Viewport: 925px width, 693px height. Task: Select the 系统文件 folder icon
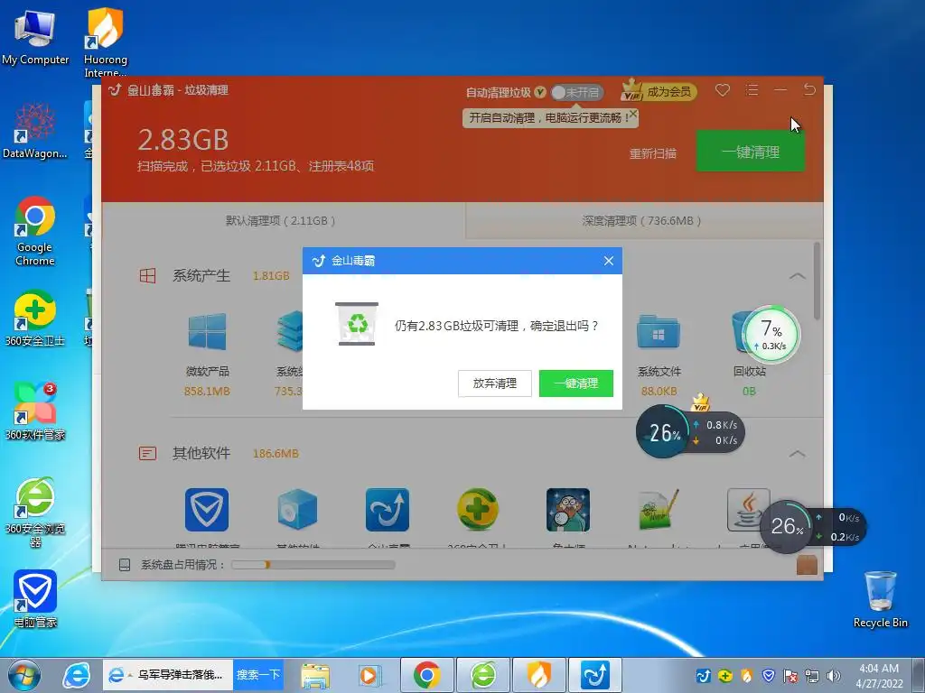(659, 332)
